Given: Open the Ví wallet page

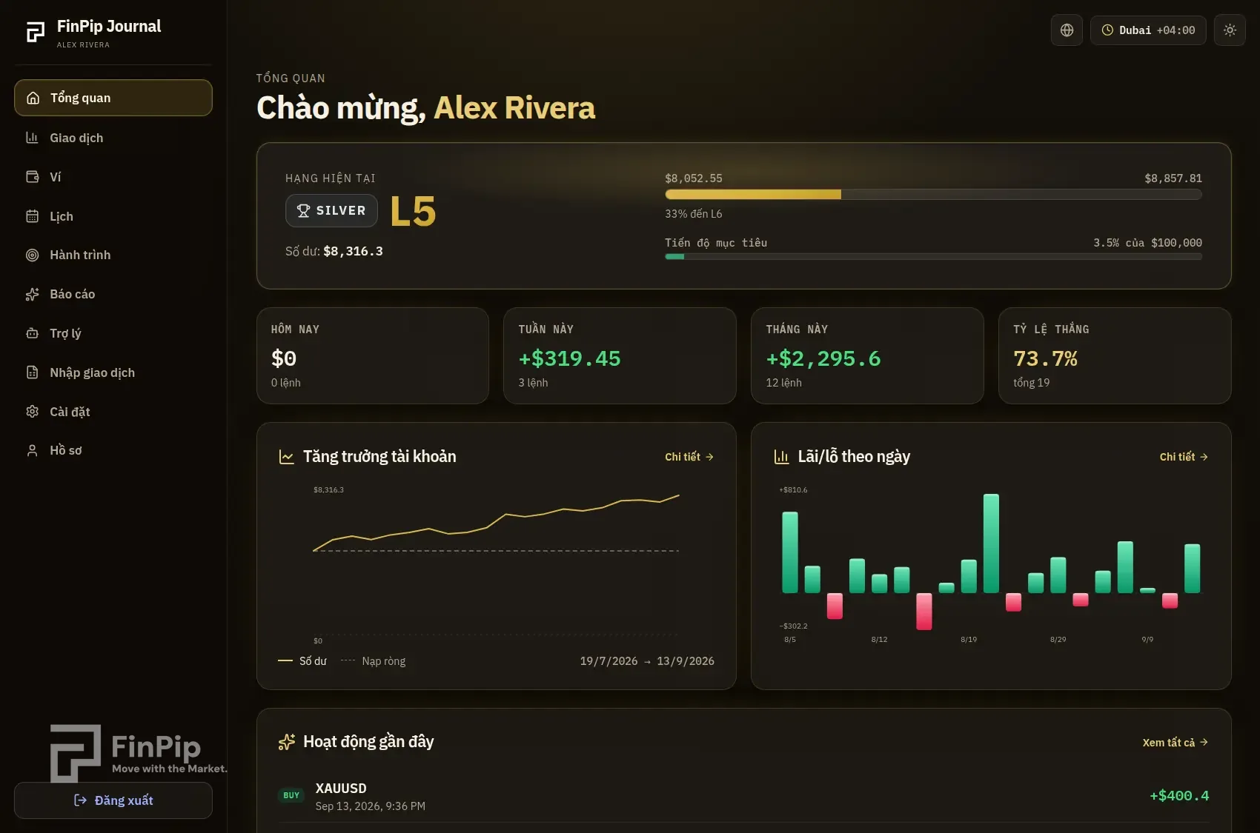Looking at the screenshot, I should pos(113,177).
